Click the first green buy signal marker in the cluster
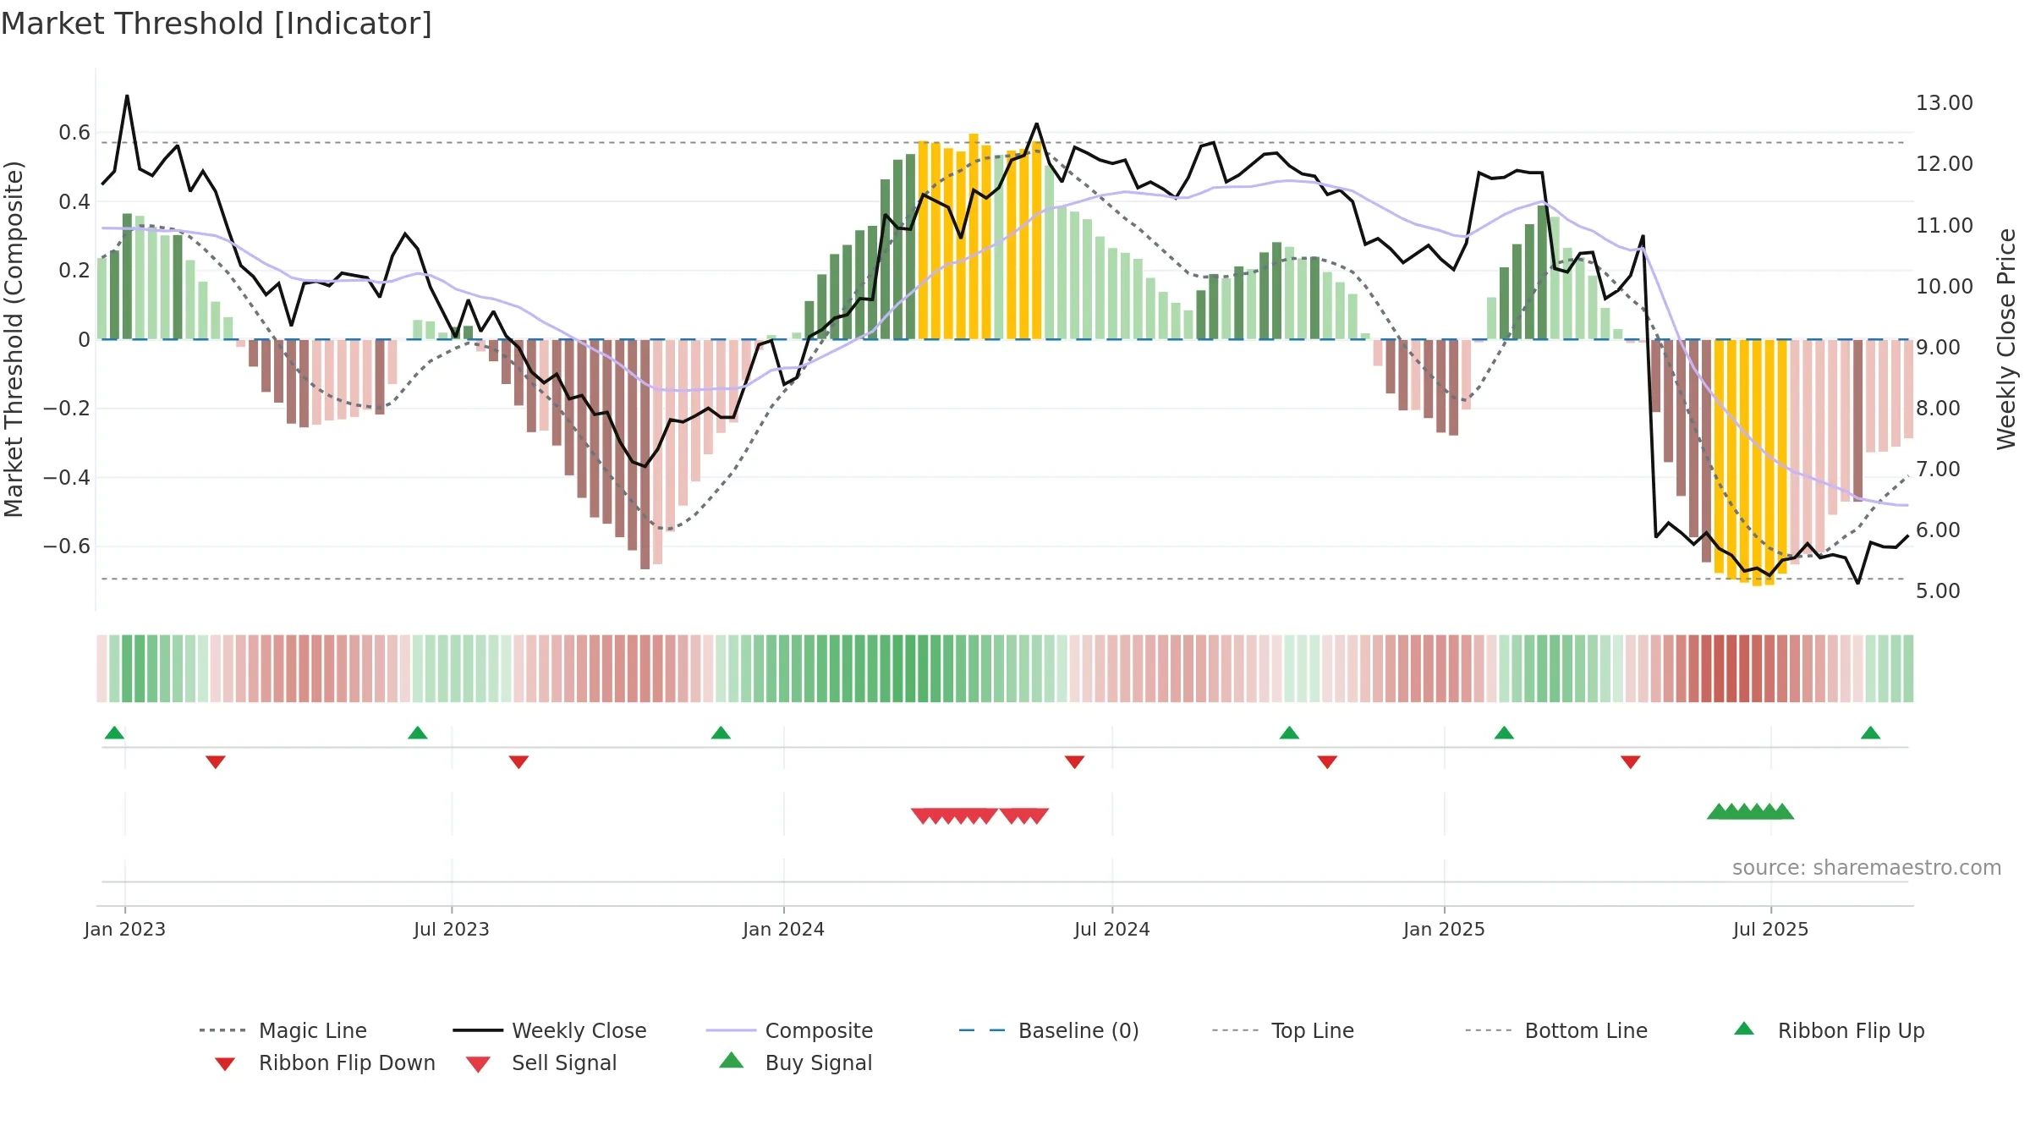 (x=1719, y=811)
